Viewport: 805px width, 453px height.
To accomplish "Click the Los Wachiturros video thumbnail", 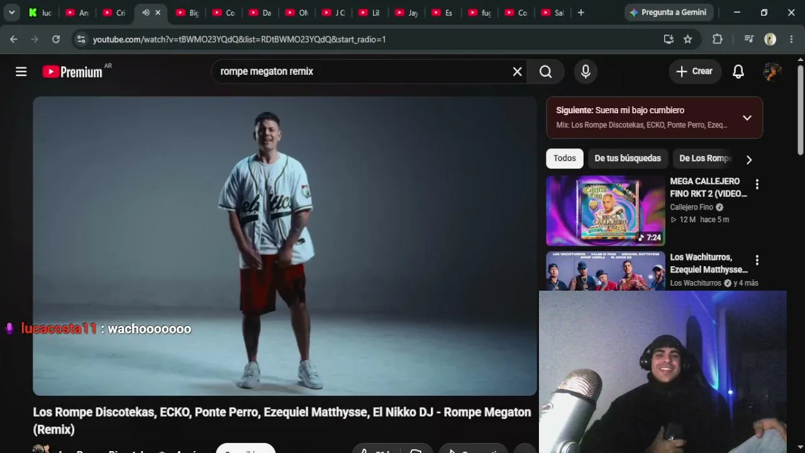I will [606, 271].
